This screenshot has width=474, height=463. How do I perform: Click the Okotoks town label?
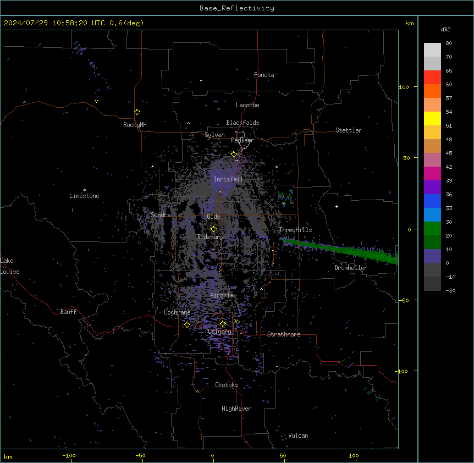point(227,385)
